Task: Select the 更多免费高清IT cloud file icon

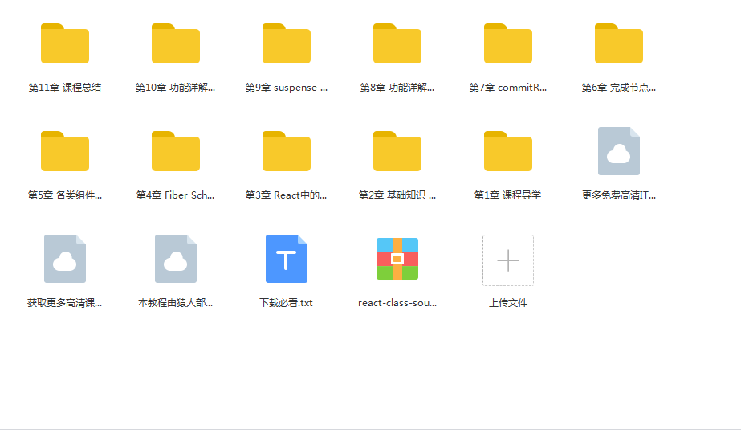Action: (619, 152)
